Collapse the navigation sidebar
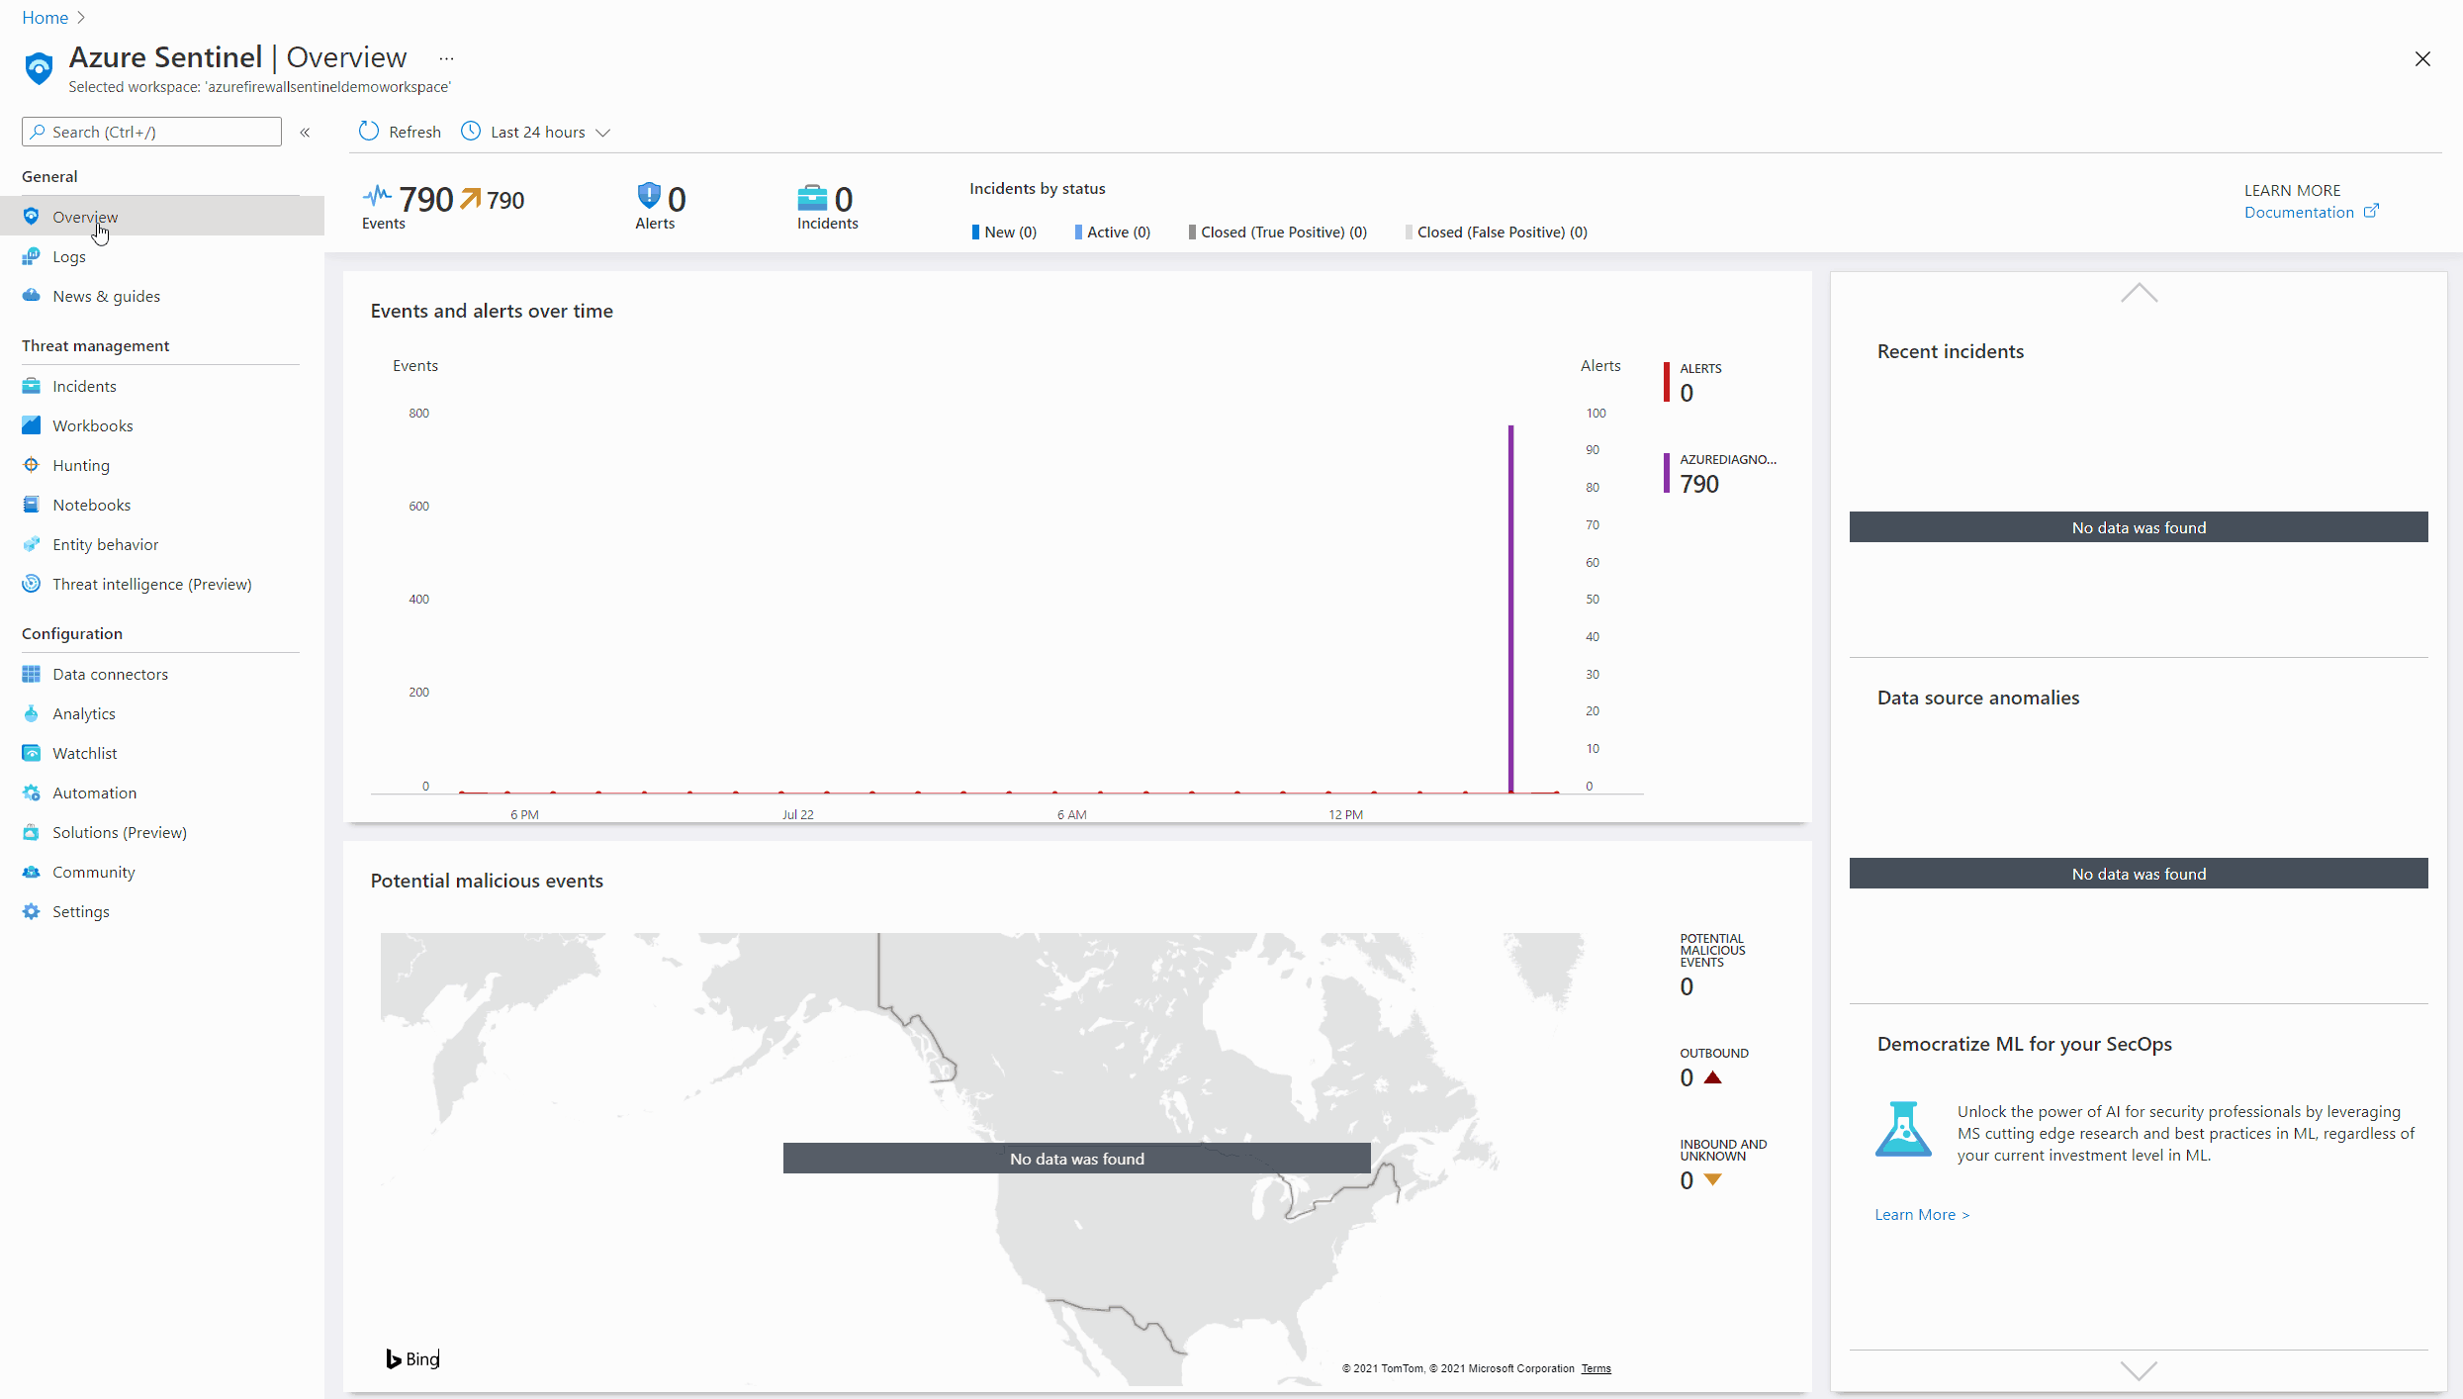The width and height of the screenshot is (2463, 1399). (305, 132)
